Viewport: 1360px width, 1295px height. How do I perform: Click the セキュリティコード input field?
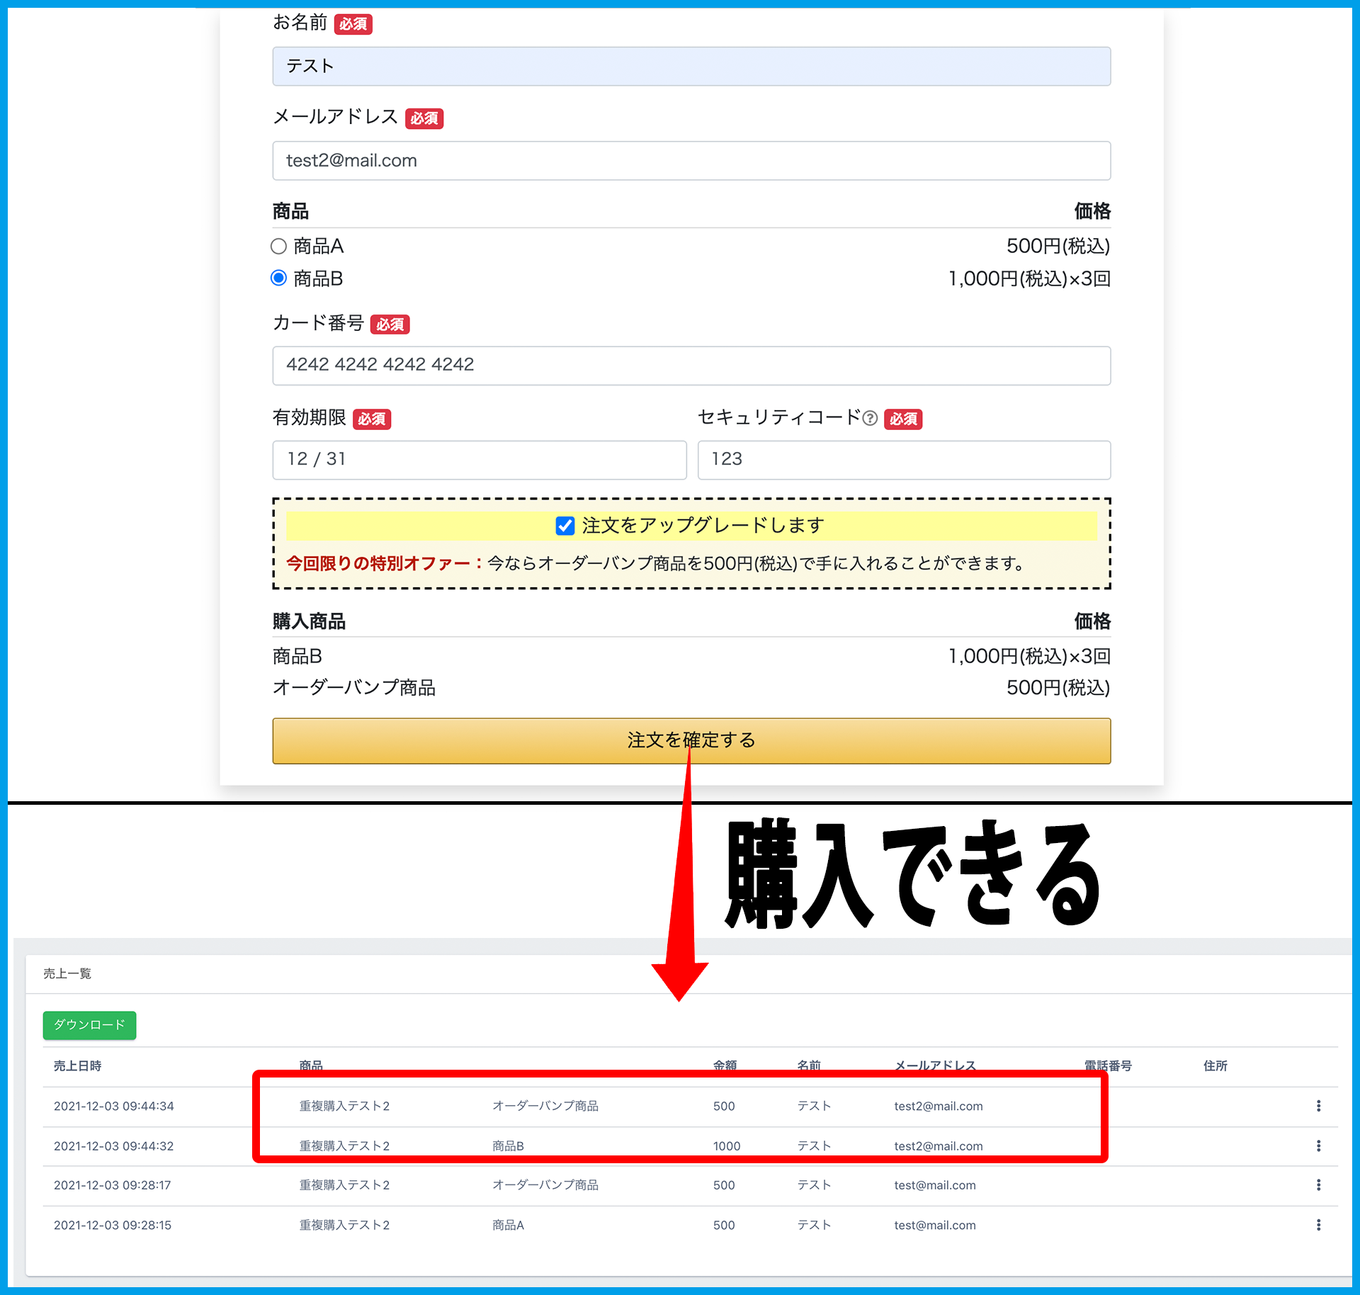tap(903, 460)
